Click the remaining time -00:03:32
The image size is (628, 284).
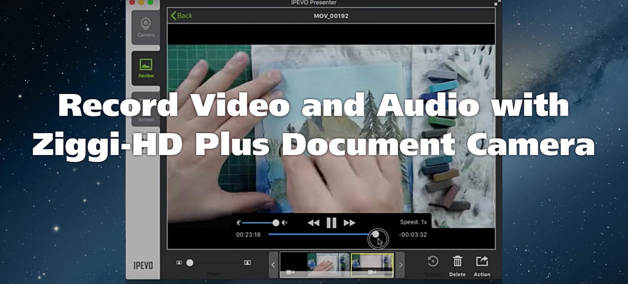[412, 235]
